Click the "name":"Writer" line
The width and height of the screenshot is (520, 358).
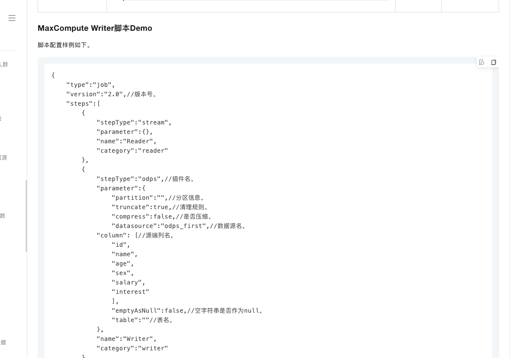click(127, 339)
